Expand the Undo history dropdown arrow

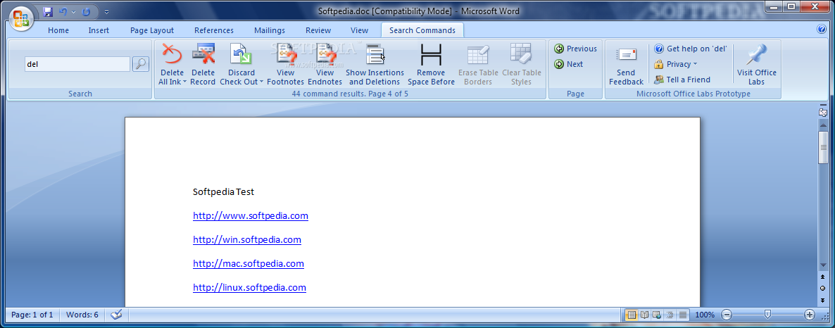point(73,12)
